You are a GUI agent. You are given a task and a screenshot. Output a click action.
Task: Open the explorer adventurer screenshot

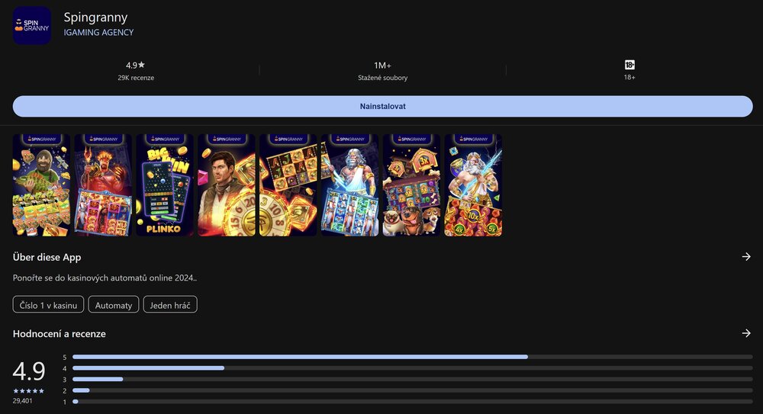pyautogui.click(x=227, y=185)
